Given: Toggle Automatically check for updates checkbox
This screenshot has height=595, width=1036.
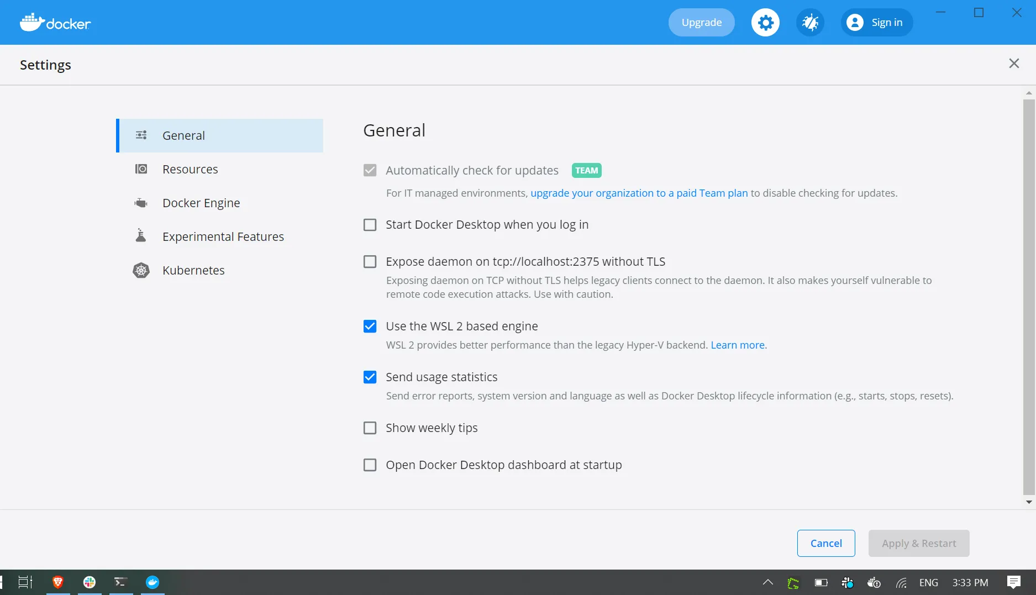Looking at the screenshot, I should 370,170.
